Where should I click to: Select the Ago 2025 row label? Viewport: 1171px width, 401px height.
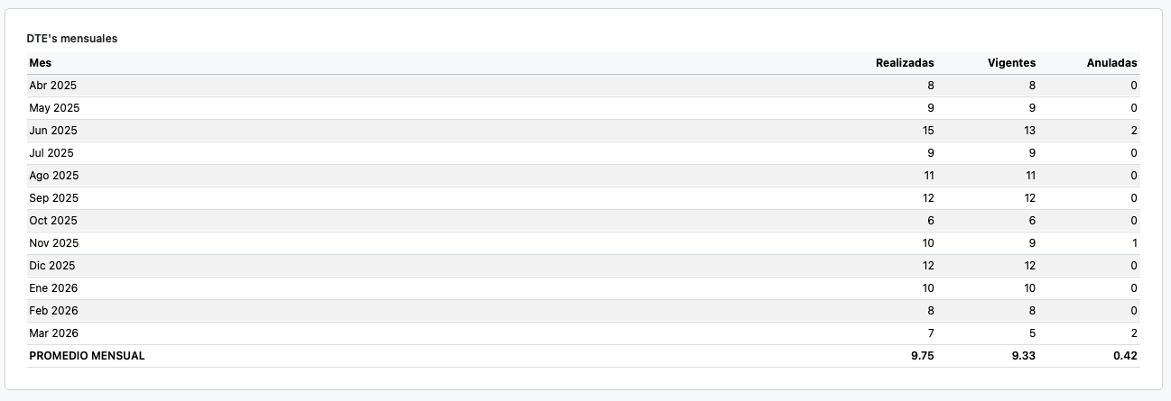pos(54,176)
